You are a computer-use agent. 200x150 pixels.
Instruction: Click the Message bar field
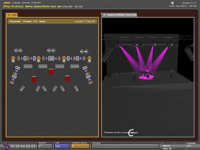(125, 146)
